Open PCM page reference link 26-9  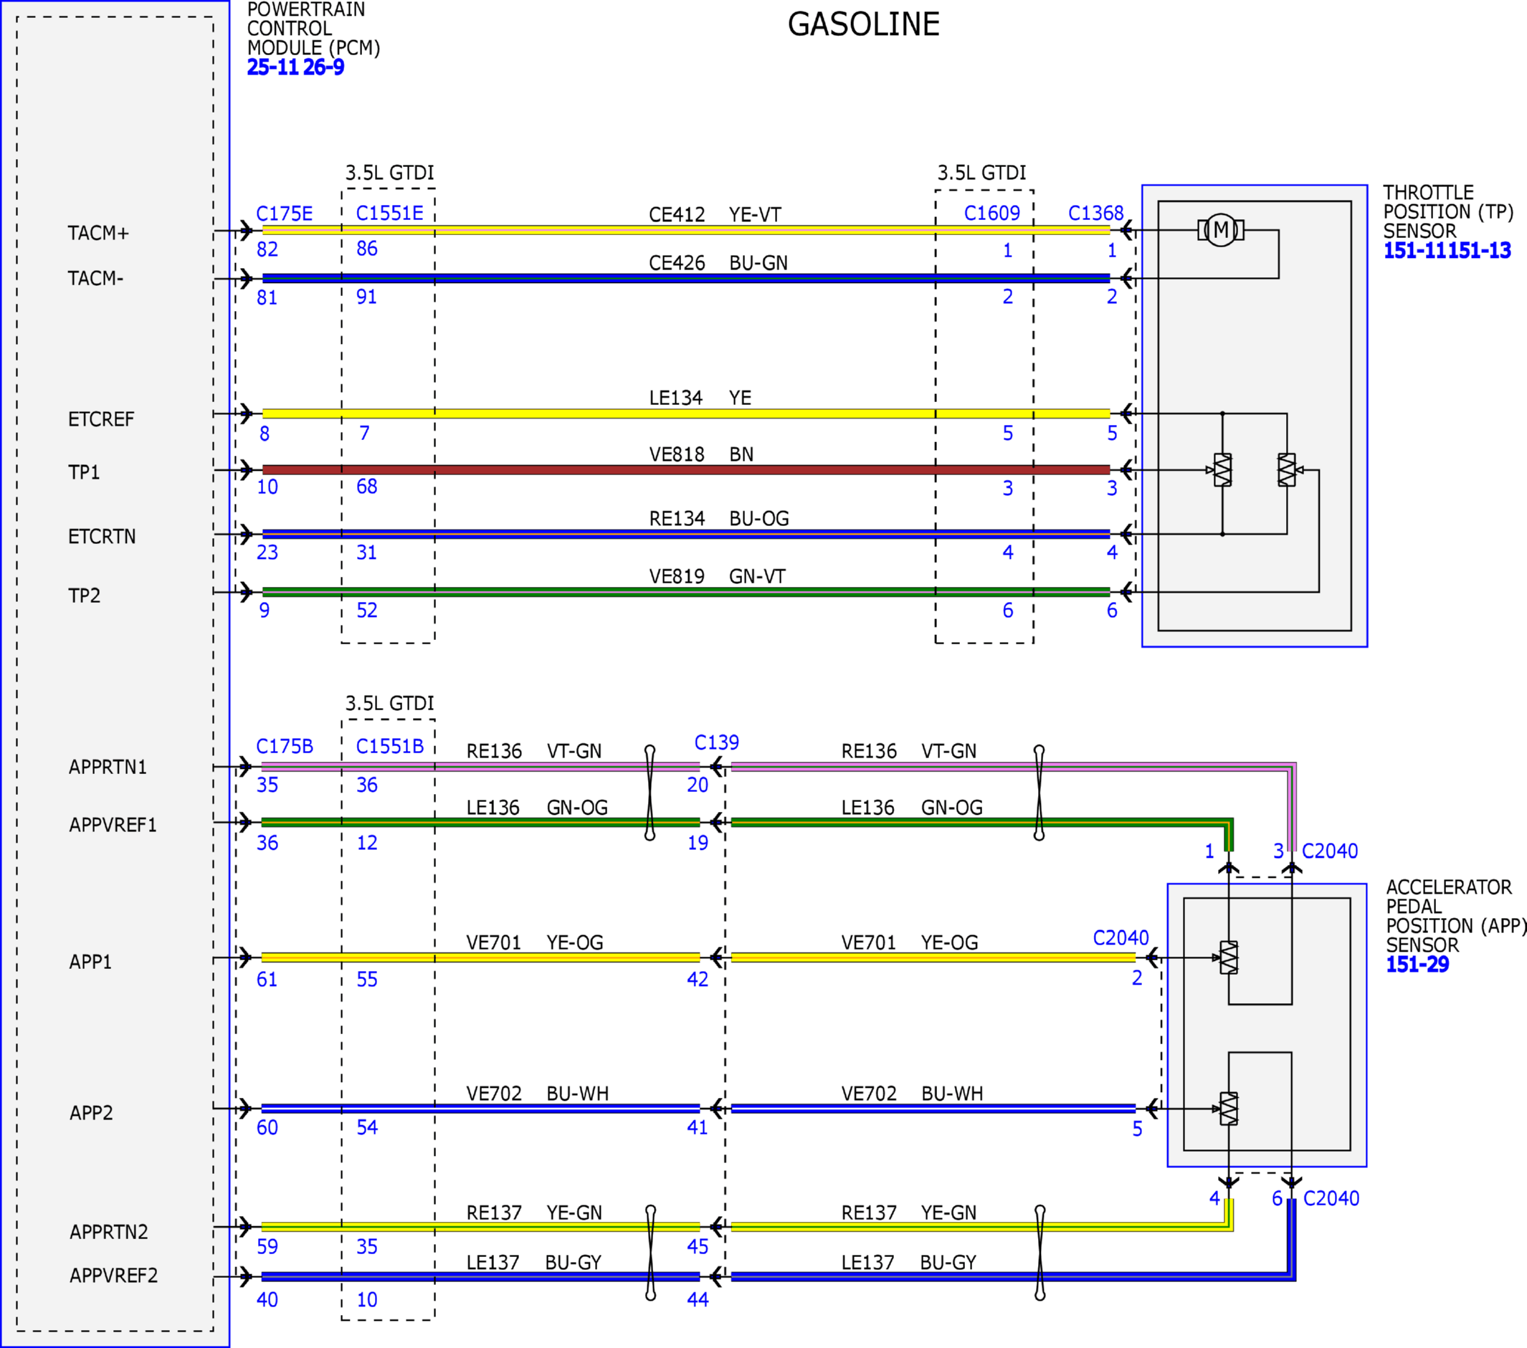pos(323,67)
